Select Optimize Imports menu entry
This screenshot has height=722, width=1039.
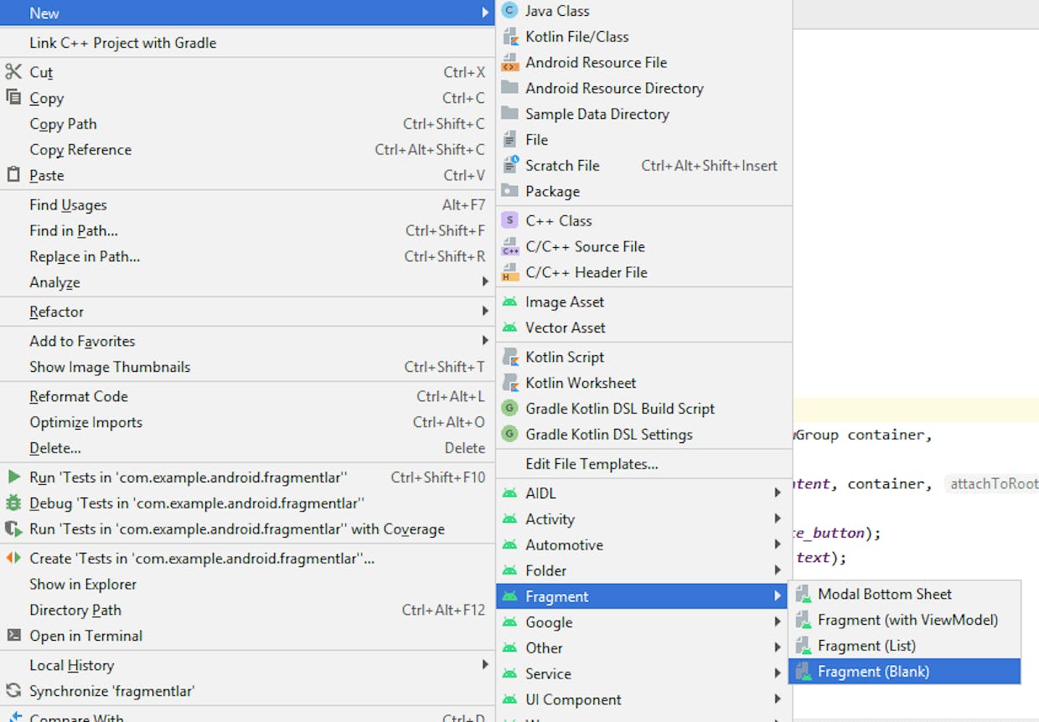247,423
